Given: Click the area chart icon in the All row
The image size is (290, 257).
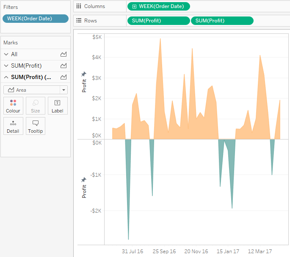Looking at the screenshot, I should [64, 55].
